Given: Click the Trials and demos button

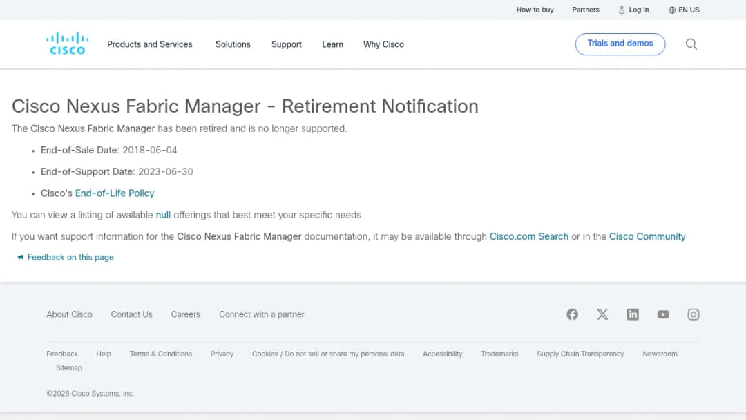Looking at the screenshot, I should pos(620,44).
